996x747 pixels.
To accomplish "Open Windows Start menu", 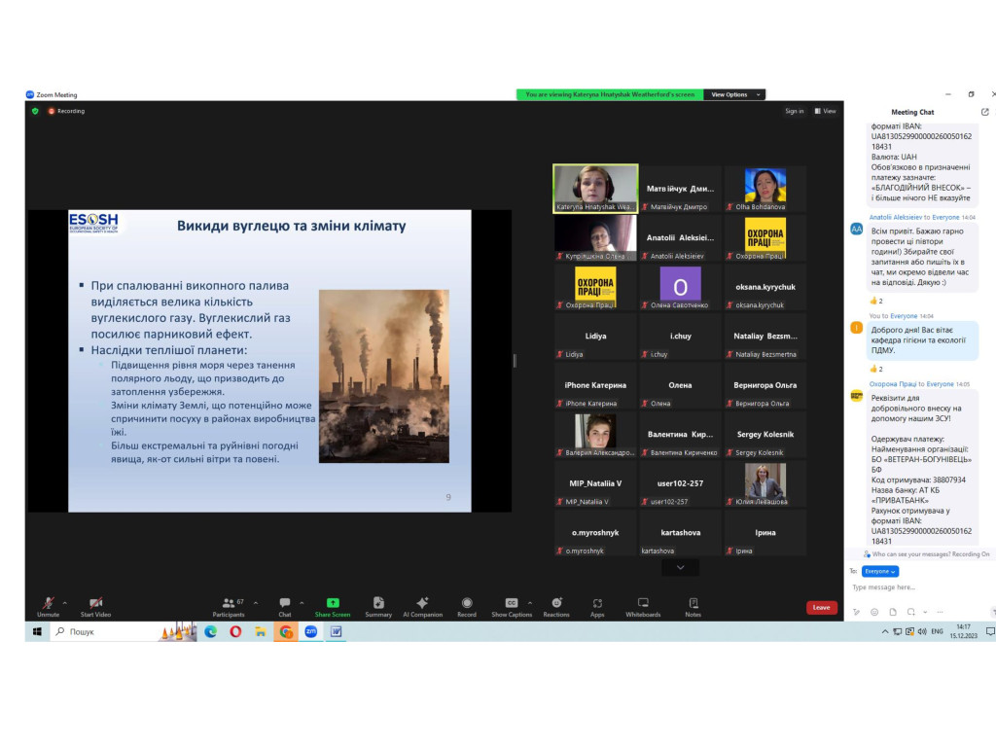I will [37, 631].
